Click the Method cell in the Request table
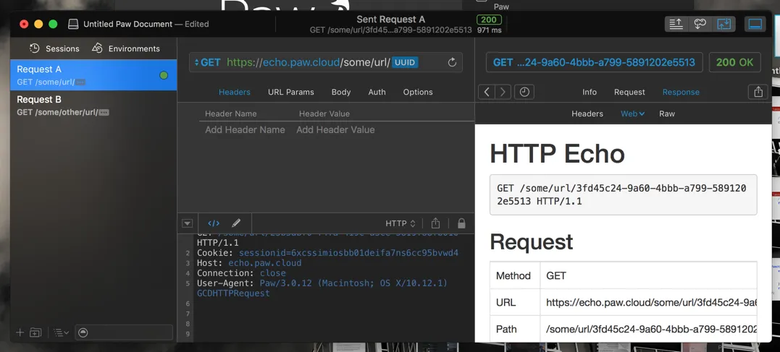This screenshot has width=780, height=352. point(515,275)
